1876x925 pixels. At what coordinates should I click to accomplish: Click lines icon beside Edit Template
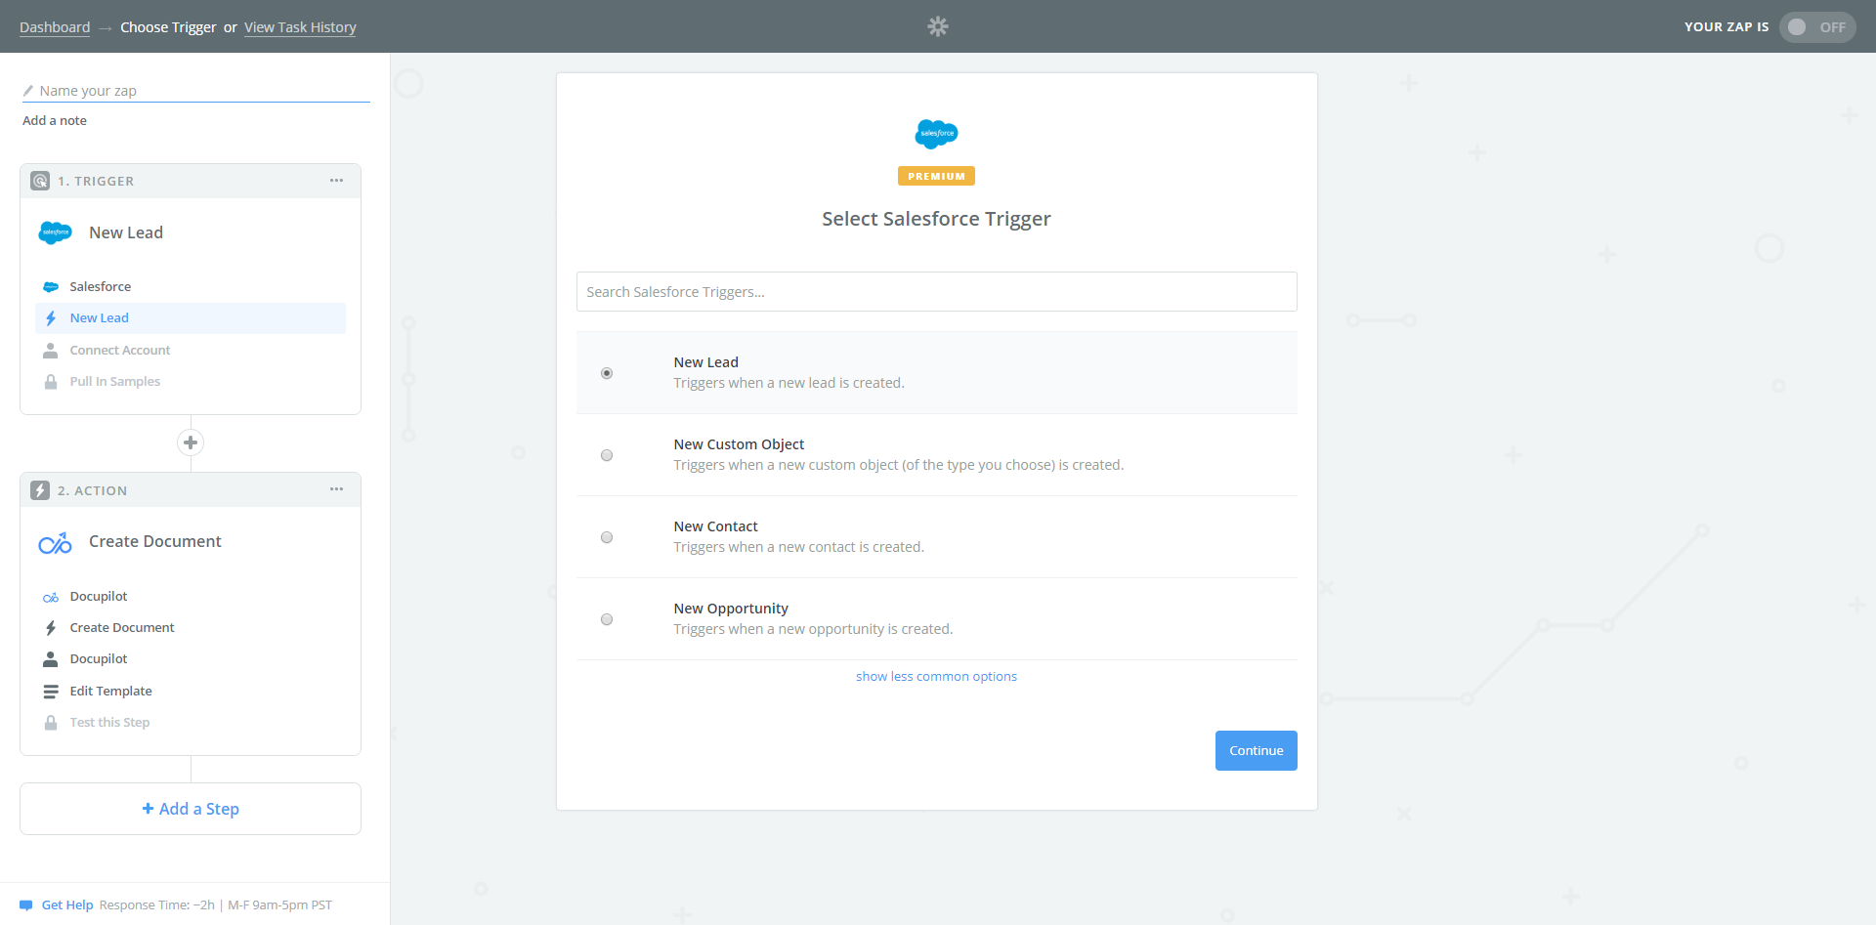coord(51,692)
